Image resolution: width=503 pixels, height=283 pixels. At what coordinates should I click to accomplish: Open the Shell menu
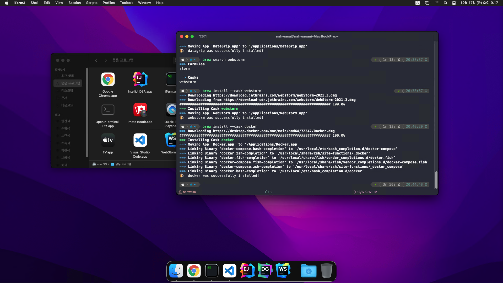(34, 3)
